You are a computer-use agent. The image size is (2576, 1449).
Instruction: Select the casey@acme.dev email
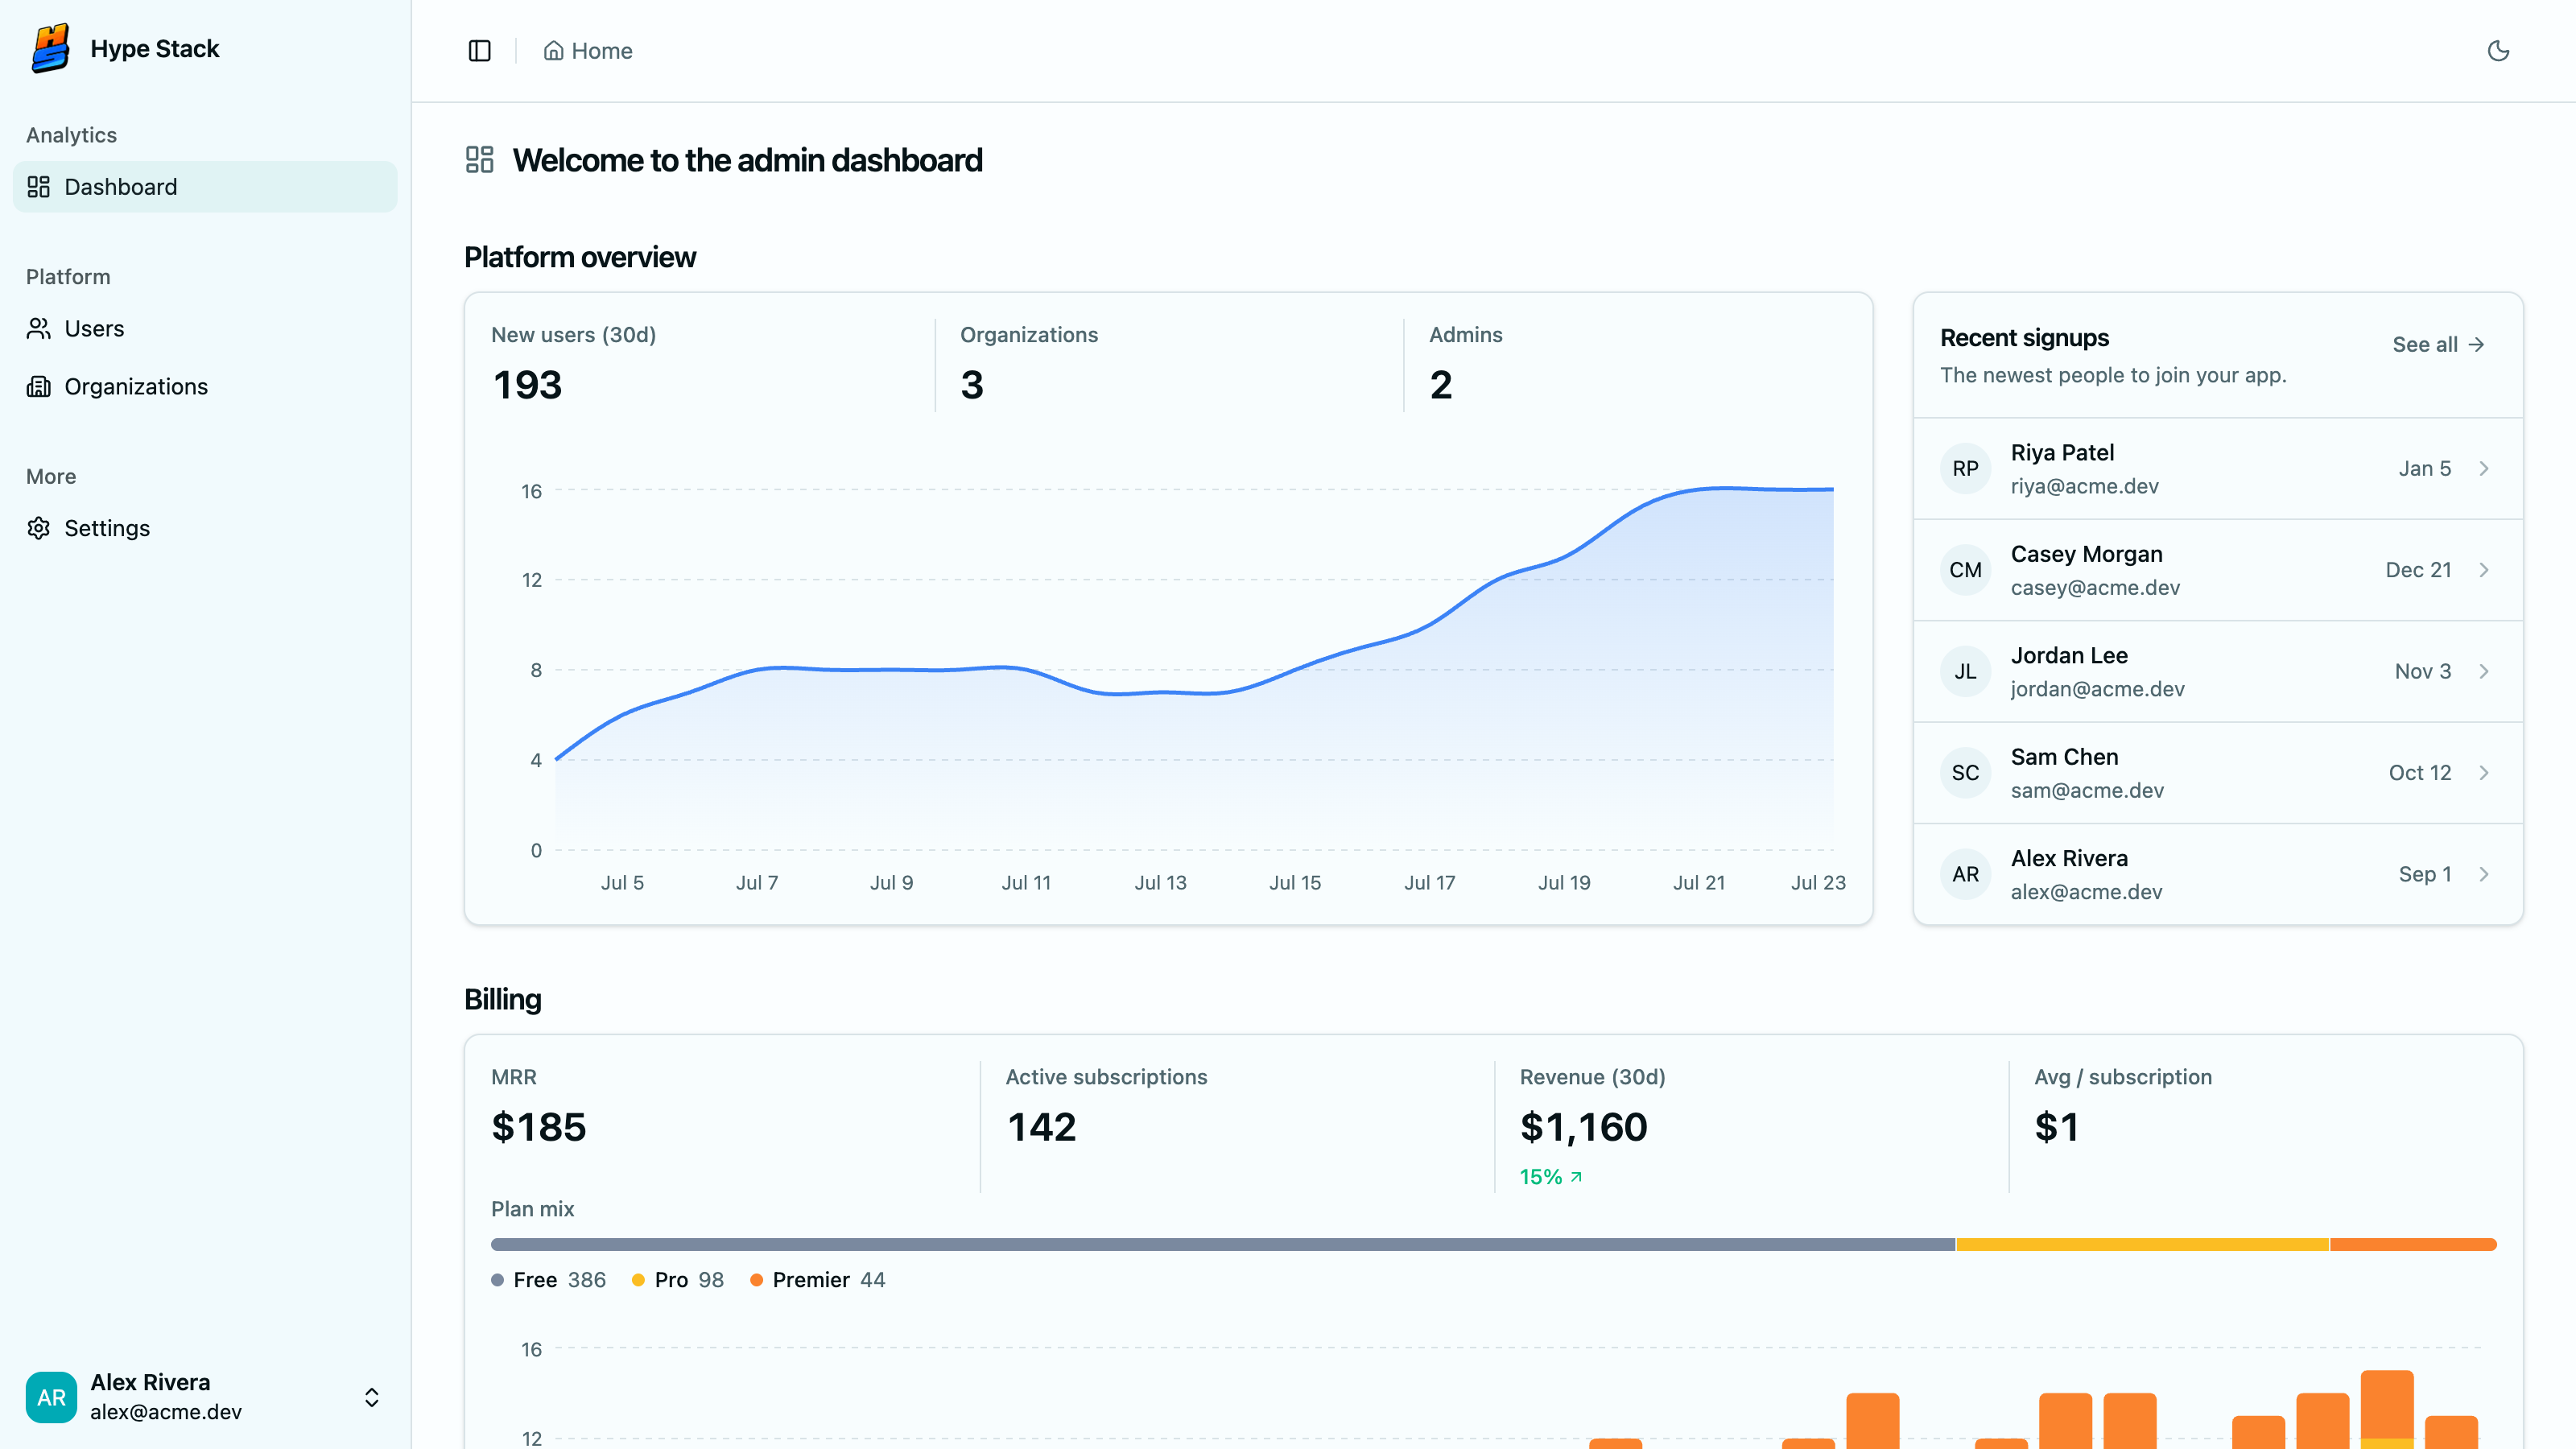[x=2095, y=588]
